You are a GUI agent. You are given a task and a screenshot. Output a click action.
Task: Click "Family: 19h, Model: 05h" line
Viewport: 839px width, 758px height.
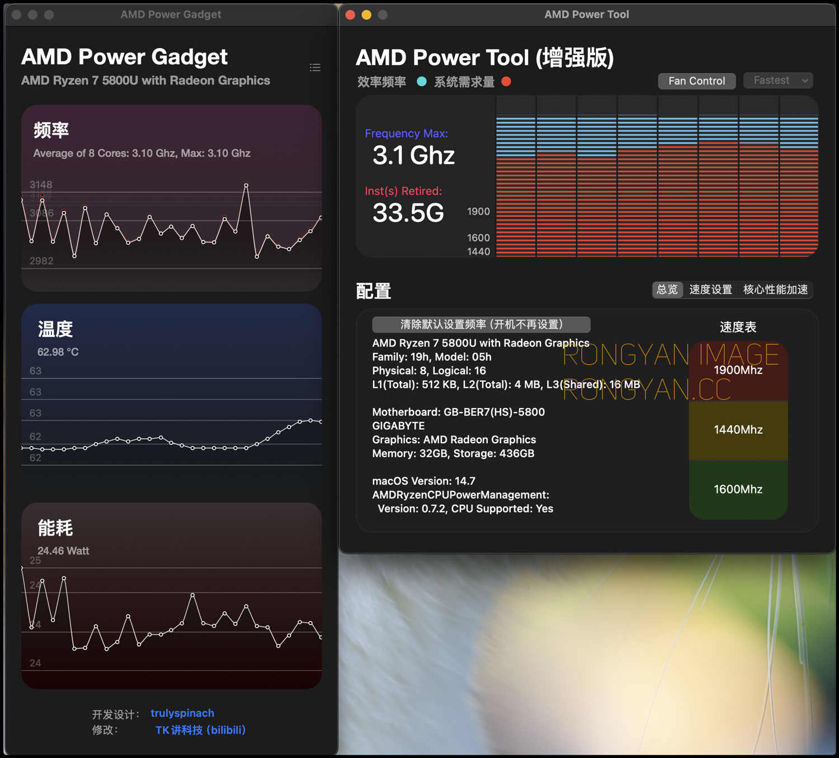(432, 357)
